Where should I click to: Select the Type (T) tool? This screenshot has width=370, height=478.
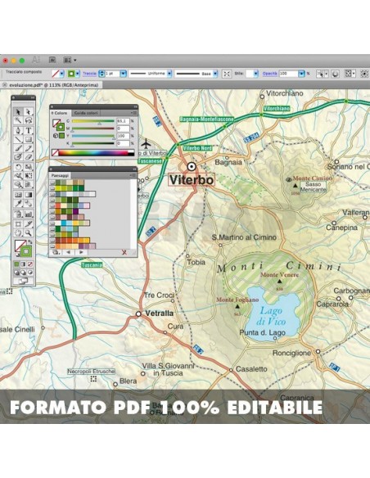(x=29, y=130)
